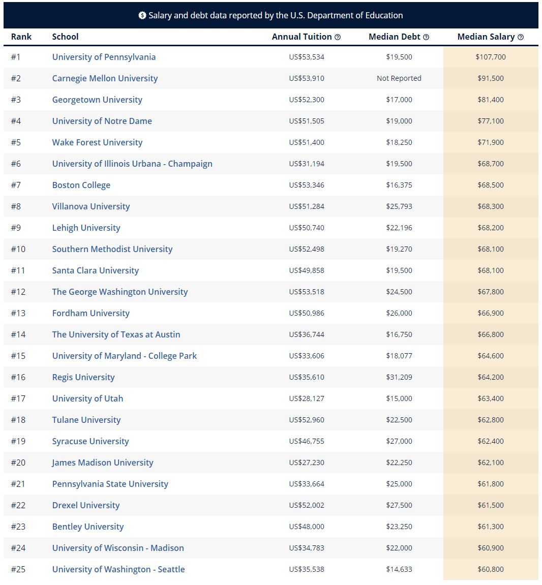The width and height of the screenshot is (542, 585).
Task: Open James Madison University link
Action: click(103, 463)
